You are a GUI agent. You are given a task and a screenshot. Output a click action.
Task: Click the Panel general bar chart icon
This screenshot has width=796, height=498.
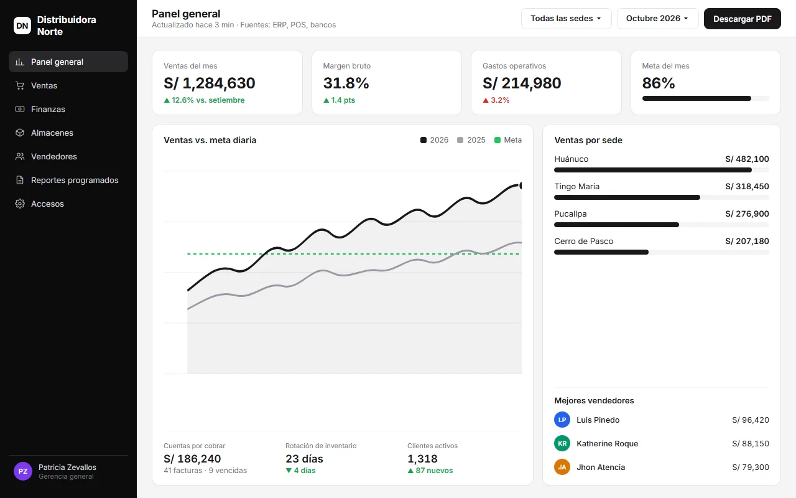20,62
